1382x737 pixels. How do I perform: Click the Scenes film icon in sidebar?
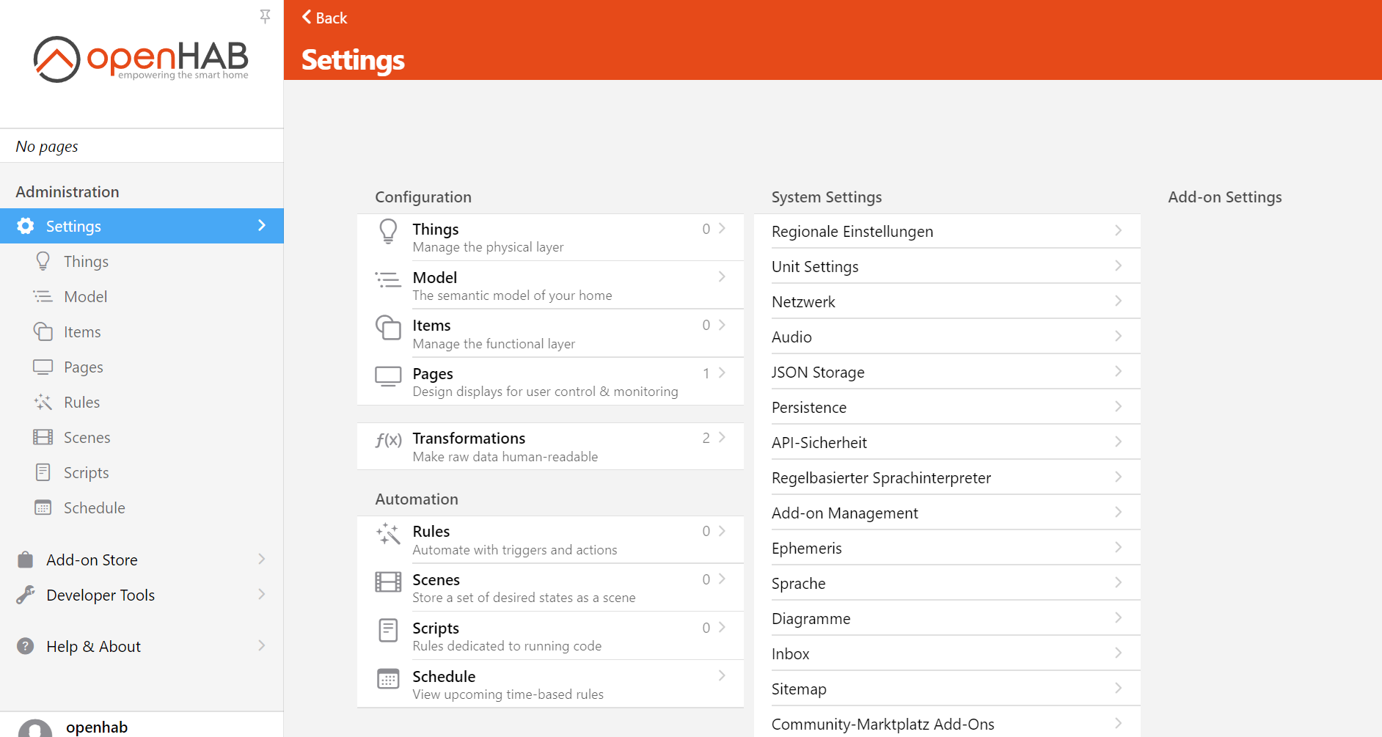[x=43, y=437]
